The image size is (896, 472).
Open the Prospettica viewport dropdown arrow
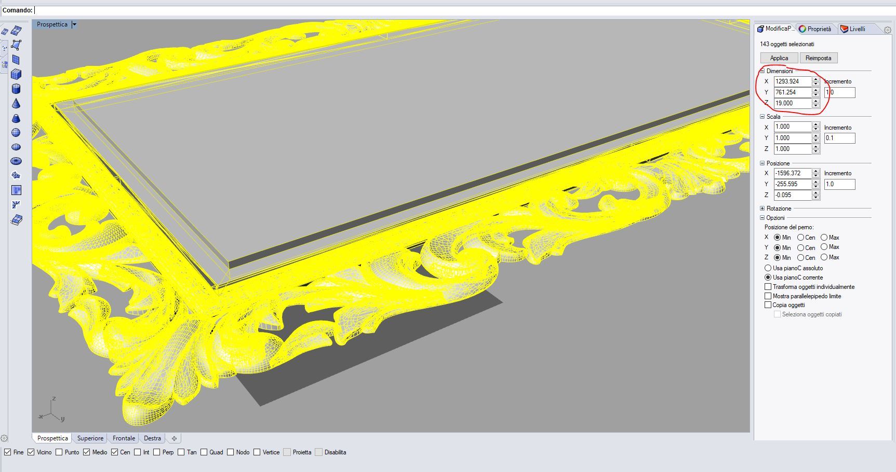pyautogui.click(x=74, y=24)
